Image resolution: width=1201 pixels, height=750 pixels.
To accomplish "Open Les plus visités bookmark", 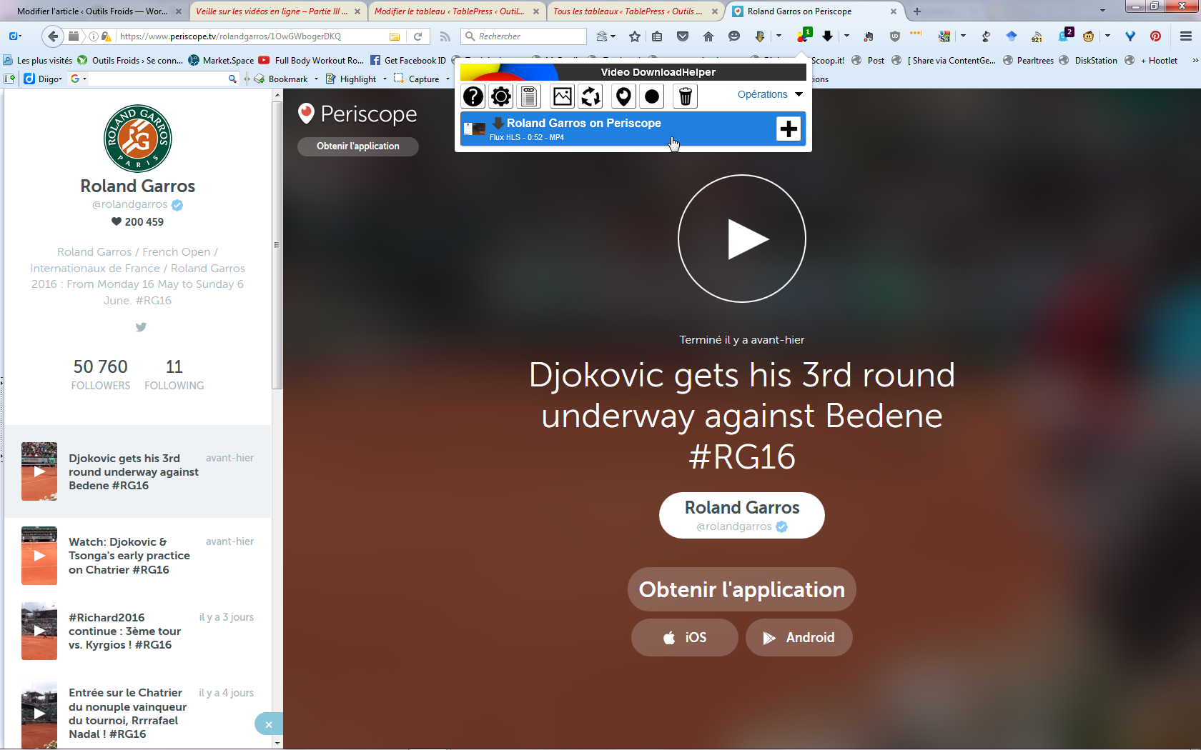I will pos(38,61).
